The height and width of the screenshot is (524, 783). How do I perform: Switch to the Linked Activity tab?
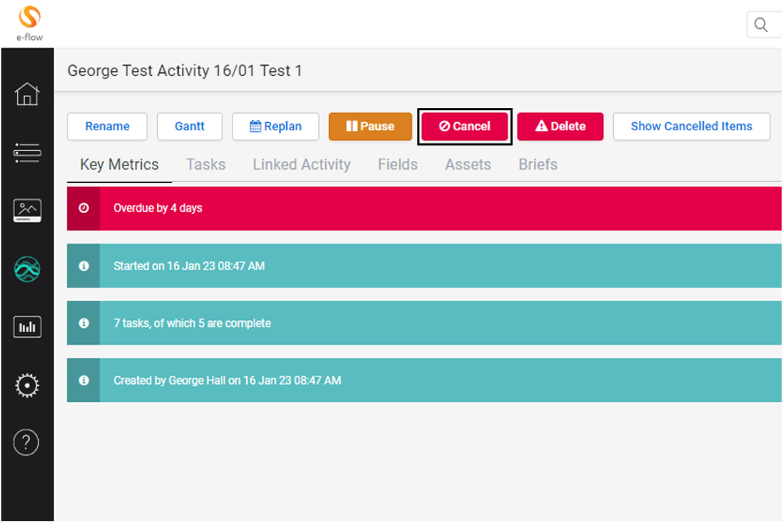tap(301, 165)
